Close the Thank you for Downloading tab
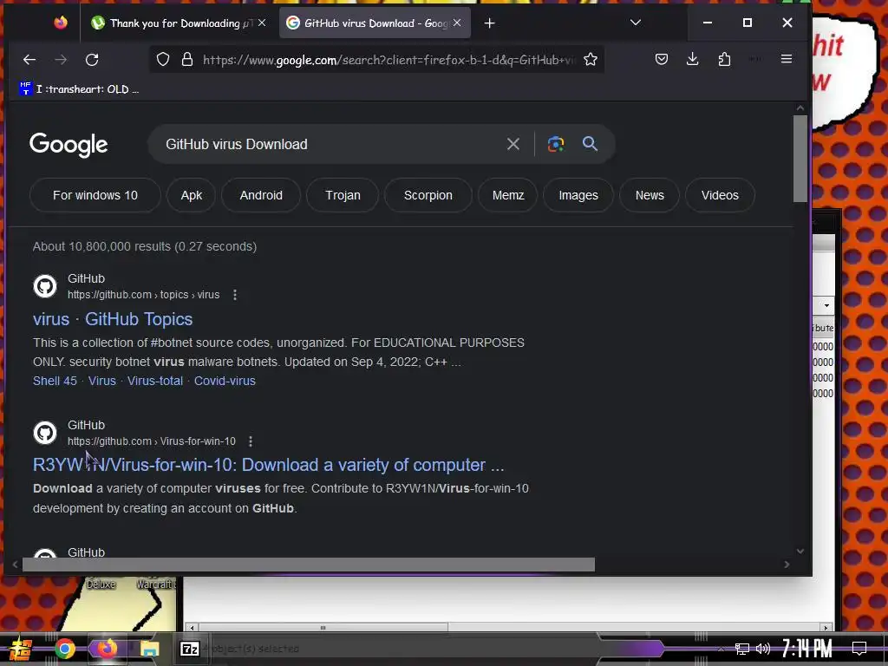The image size is (888, 666). [262, 23]
